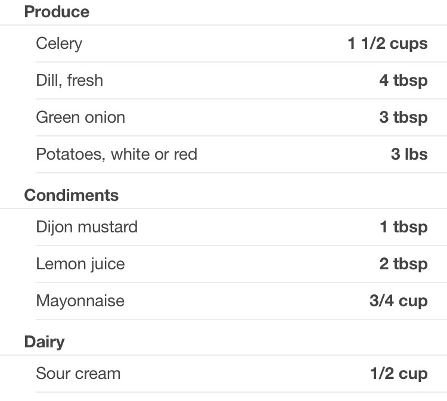This screenshot has height=401, width=447.
Task: Click the 1/2 cup sour cream amount
Action: [398, 374]
